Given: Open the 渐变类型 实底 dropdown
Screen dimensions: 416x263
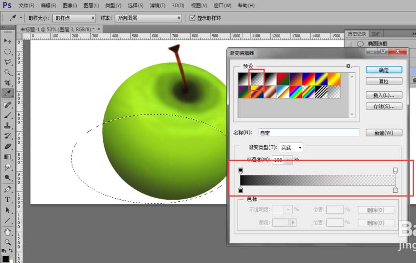Looking at the screenshot, I should [291, 147].
